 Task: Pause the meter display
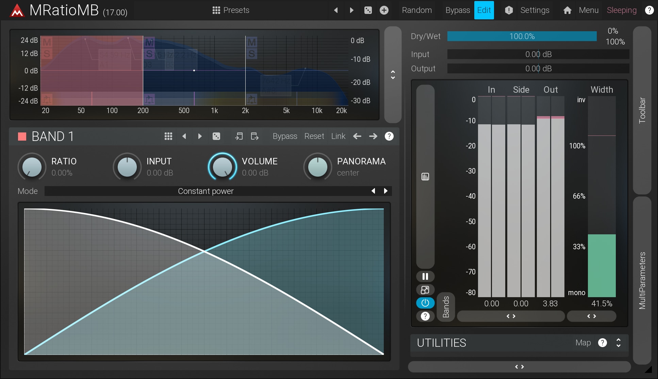pos(425,276)
